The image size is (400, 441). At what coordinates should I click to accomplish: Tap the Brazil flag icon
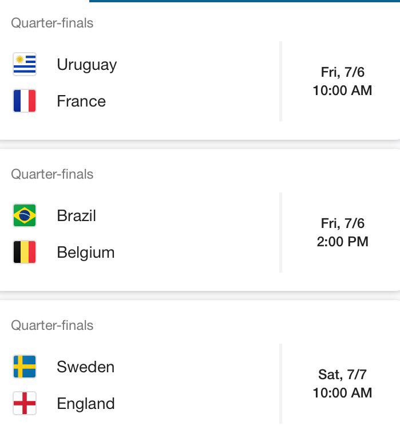point(25,215)
